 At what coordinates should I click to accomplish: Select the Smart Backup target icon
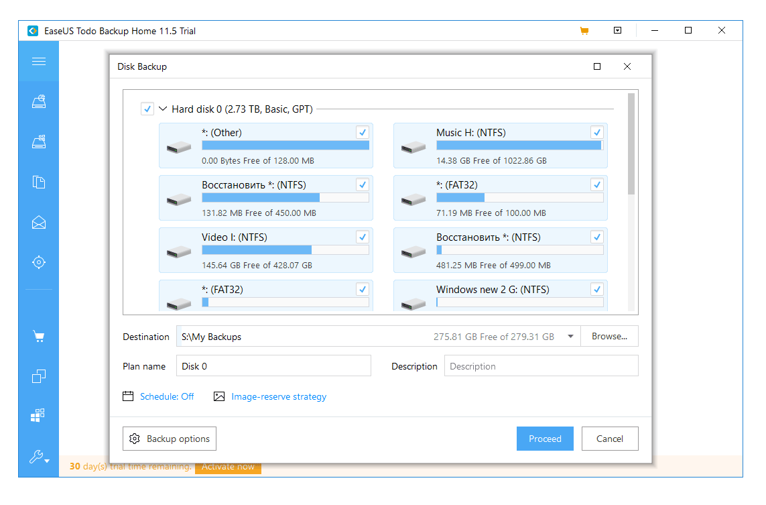39,262
